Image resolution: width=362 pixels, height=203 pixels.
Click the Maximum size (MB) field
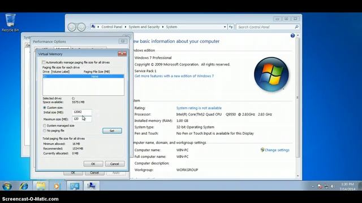[81, 119]
